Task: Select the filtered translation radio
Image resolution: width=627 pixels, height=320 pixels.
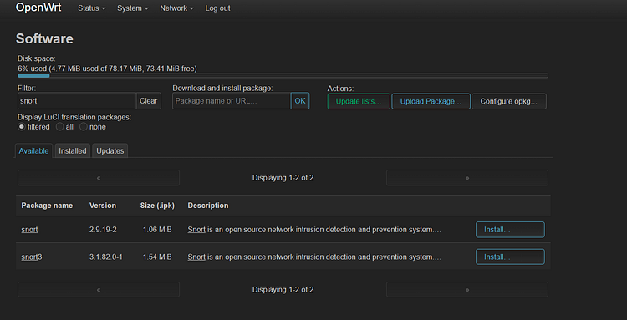Action: point(22,127)
